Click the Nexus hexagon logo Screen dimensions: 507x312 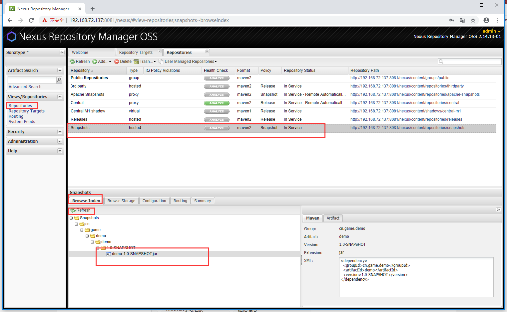(12, 37)
